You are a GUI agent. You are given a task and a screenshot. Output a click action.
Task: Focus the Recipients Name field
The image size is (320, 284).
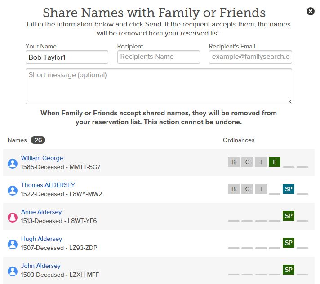pos(158,57)
